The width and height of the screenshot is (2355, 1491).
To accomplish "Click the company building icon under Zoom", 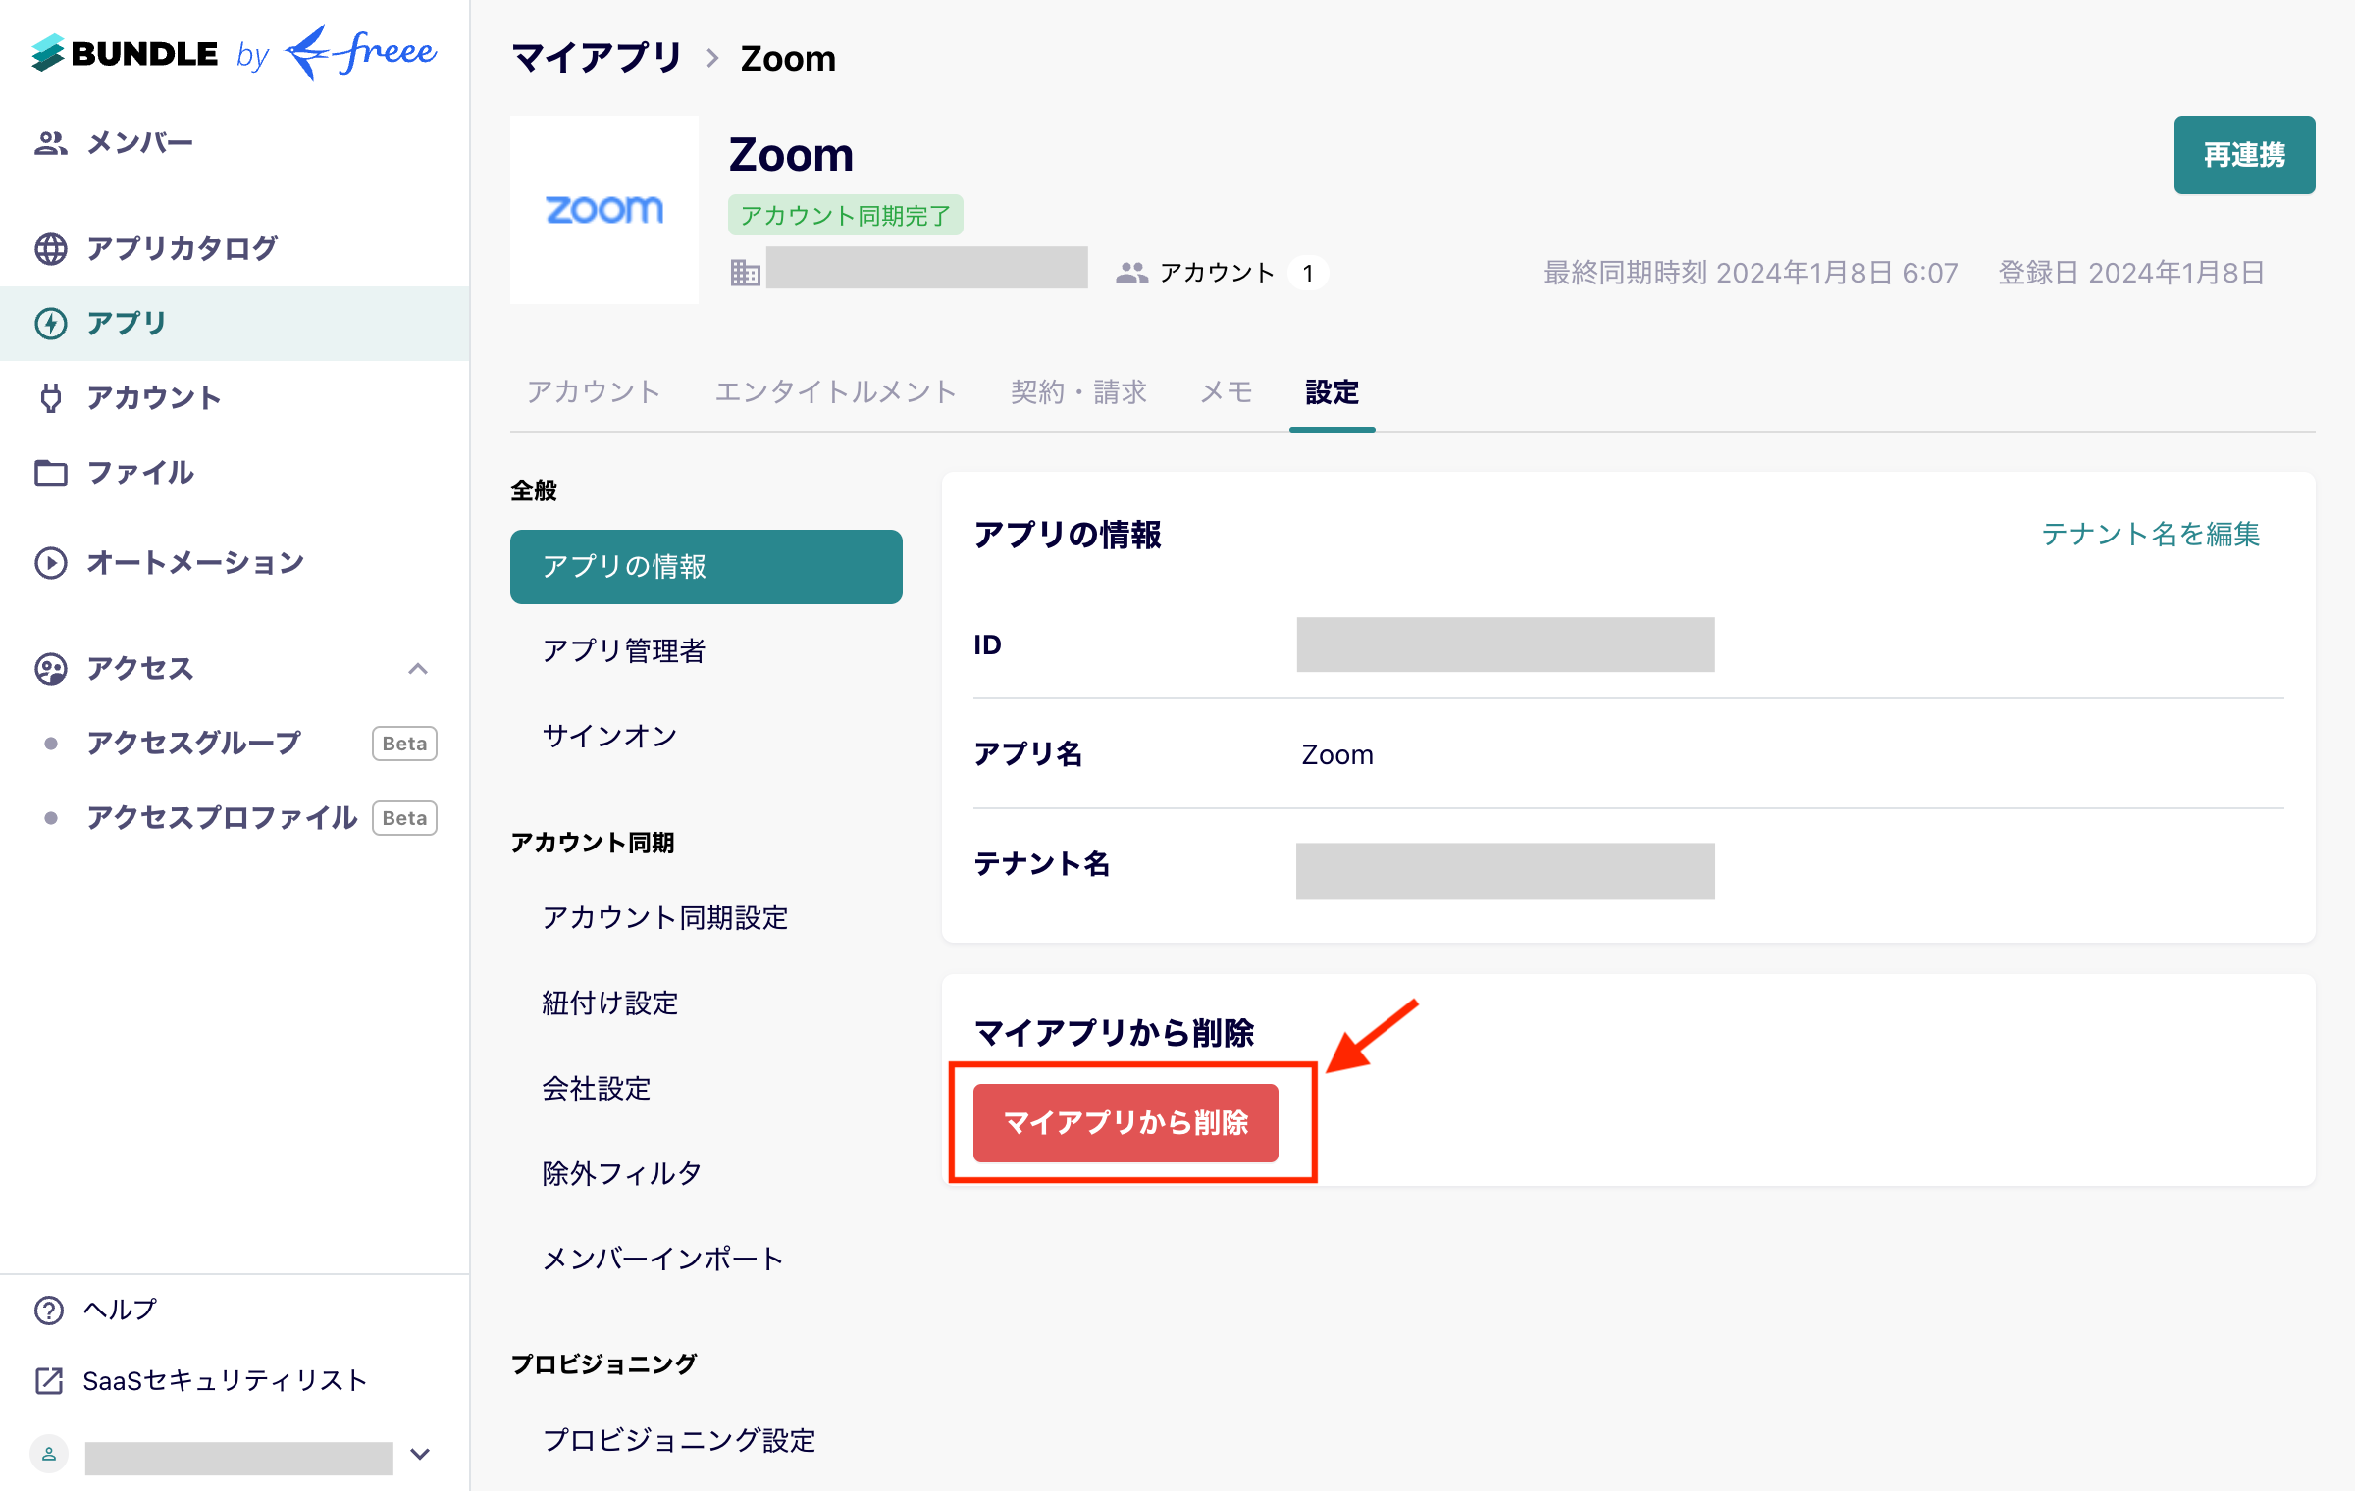I will (x=745, y=273).
